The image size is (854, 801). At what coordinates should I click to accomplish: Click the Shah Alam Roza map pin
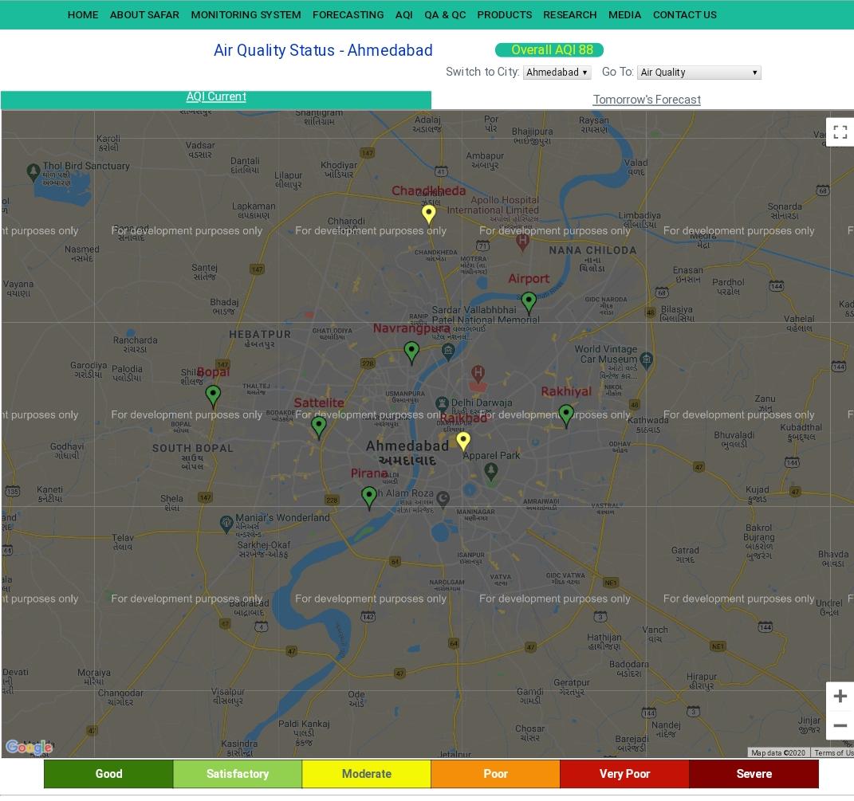[x=443, y=498]
